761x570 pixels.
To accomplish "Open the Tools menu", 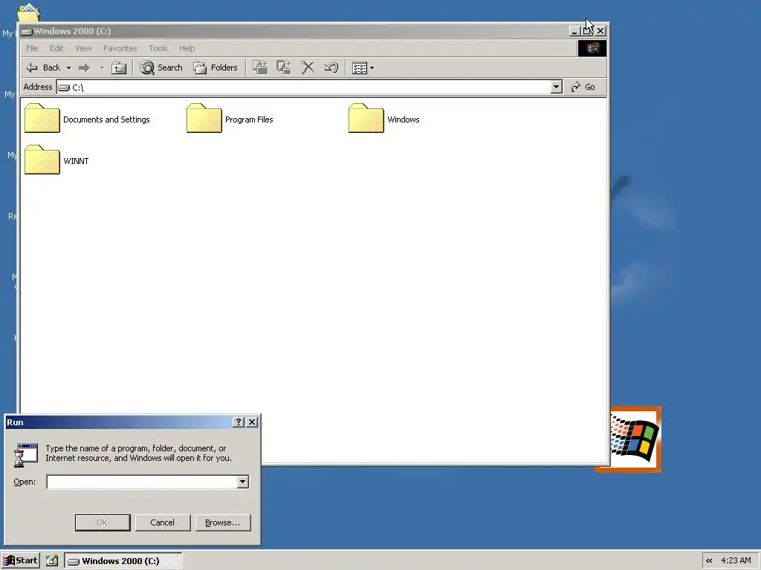I will pos(158,48).
